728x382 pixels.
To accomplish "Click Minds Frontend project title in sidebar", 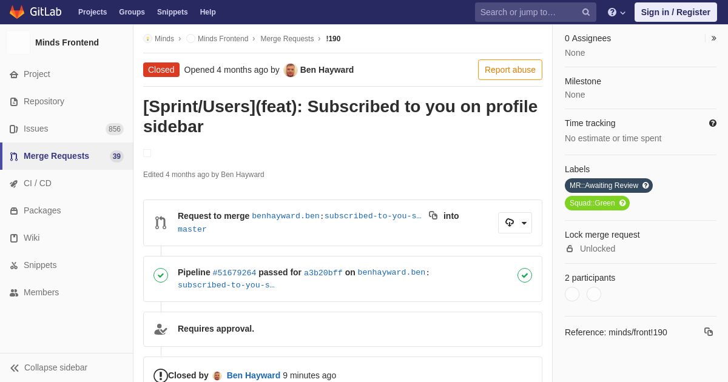I will tap(67, 42).
